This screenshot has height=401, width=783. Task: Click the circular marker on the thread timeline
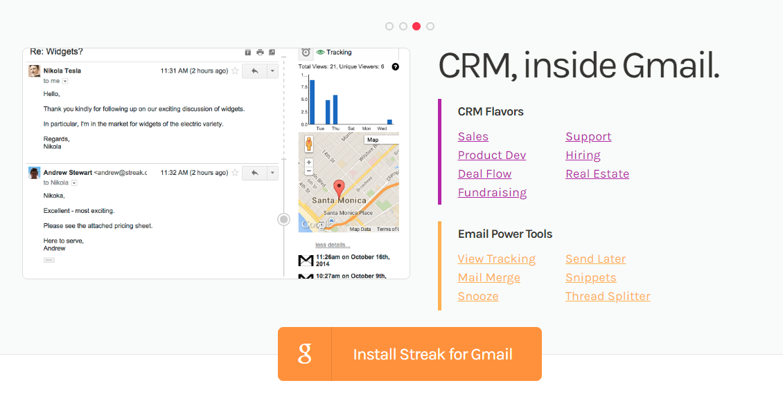[x=283, y=219]
